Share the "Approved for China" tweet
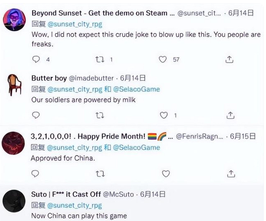 click(x=231, y=174)
